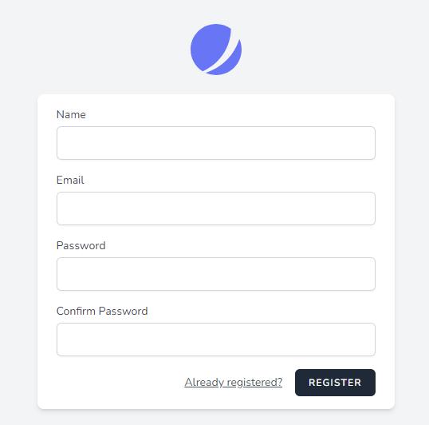Click the Confirm Password label text
Screen dimensions: 429x425
pyautogui.click(x=102, y=311)
